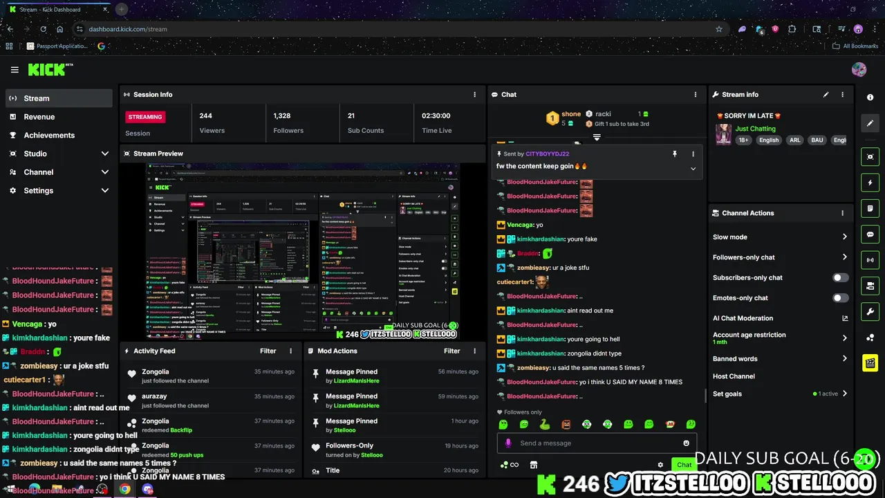The width and height of the screenshot is (885, 498).
Task: Reload the page in the browser
Action: tap(43, 29)
